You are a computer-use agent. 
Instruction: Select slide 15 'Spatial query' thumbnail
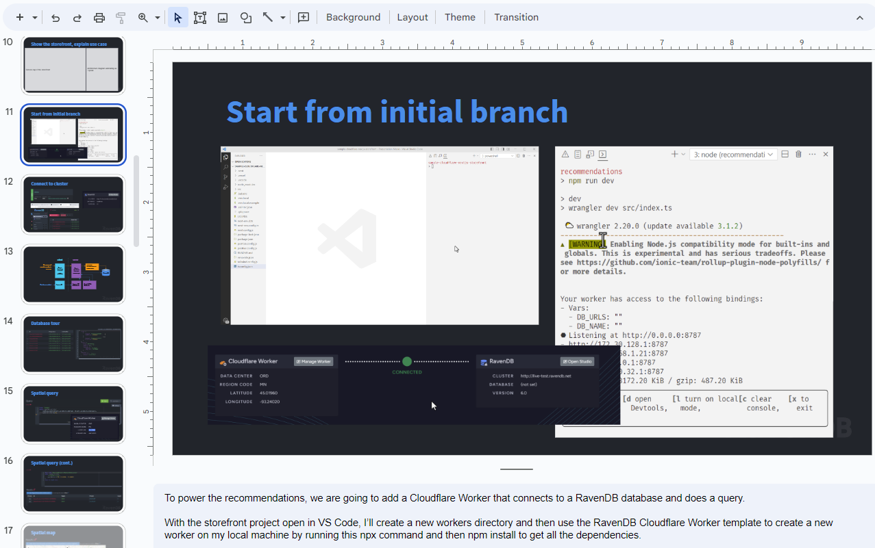click(74, 414)
